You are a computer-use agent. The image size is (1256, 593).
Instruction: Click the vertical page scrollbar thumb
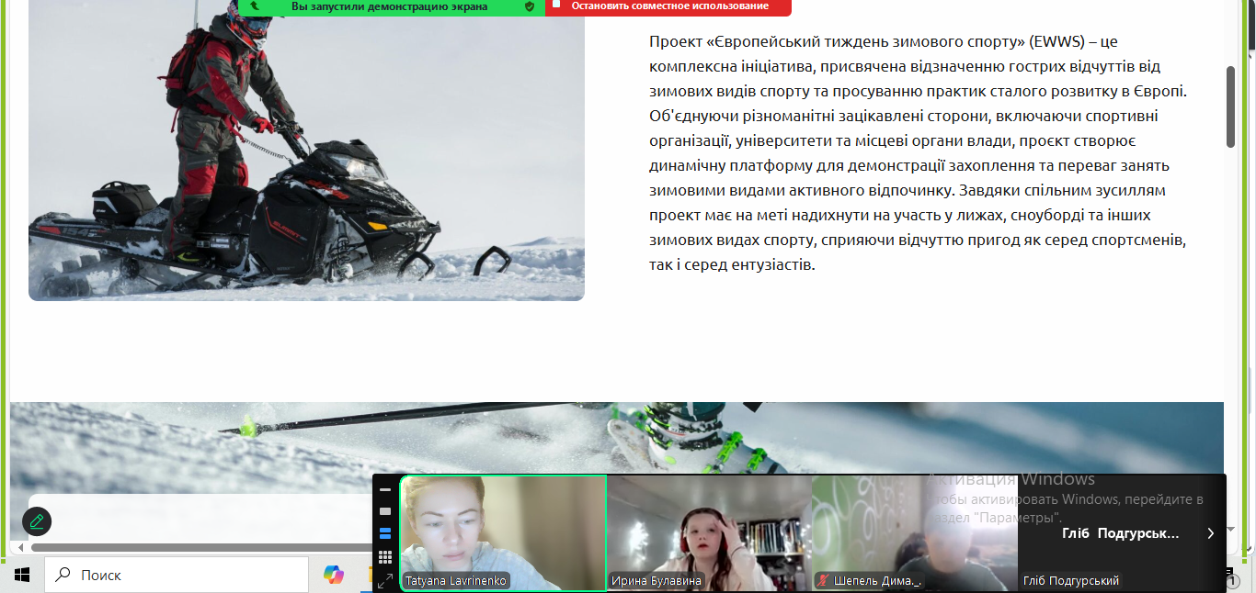coord(1231,106)
